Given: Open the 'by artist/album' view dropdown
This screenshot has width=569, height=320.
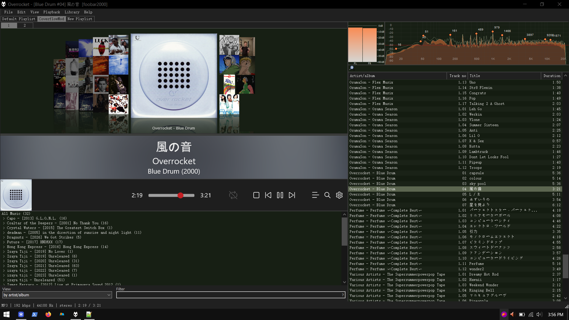Looking at the screenshot, I should [57, 295].
